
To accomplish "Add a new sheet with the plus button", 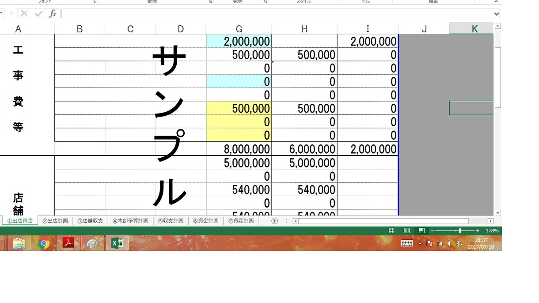I will (274, 221).
